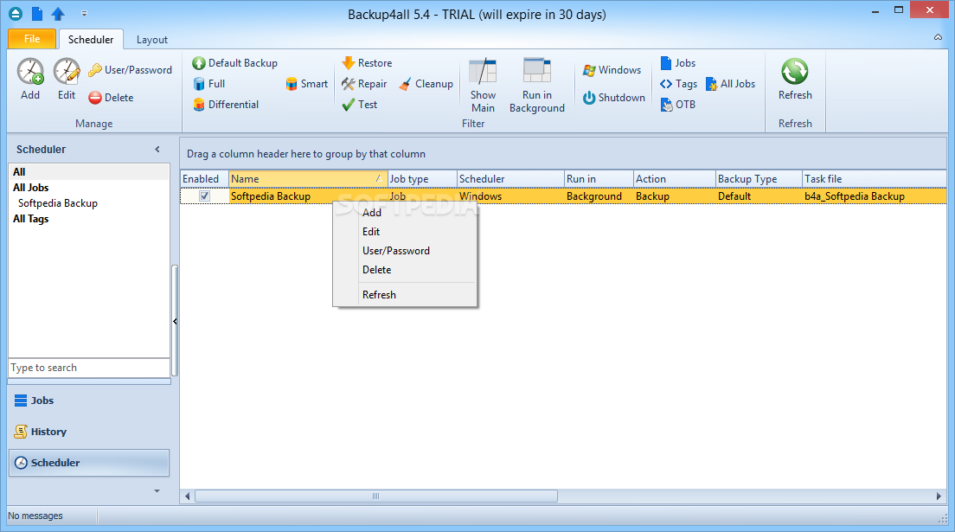Image resolution: width=955 pixels, height=532 pixels.
Task: Sort by Enabled column header
Action: (x=205, y=178)
